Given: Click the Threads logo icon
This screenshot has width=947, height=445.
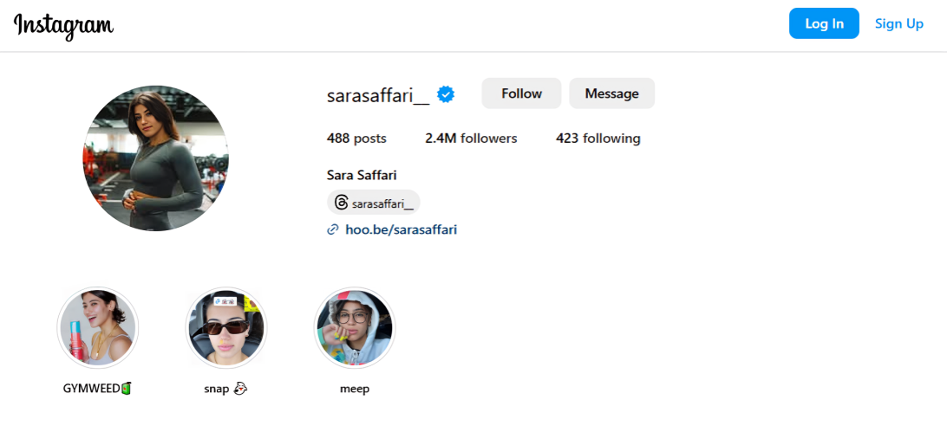Looking at the screenshot, I should pyautogui.click(x=341, y=203).
